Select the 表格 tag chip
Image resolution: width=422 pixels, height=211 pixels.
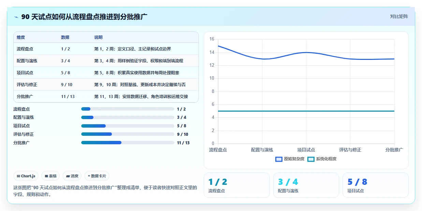pyautogui.click(x=50, y=176)
